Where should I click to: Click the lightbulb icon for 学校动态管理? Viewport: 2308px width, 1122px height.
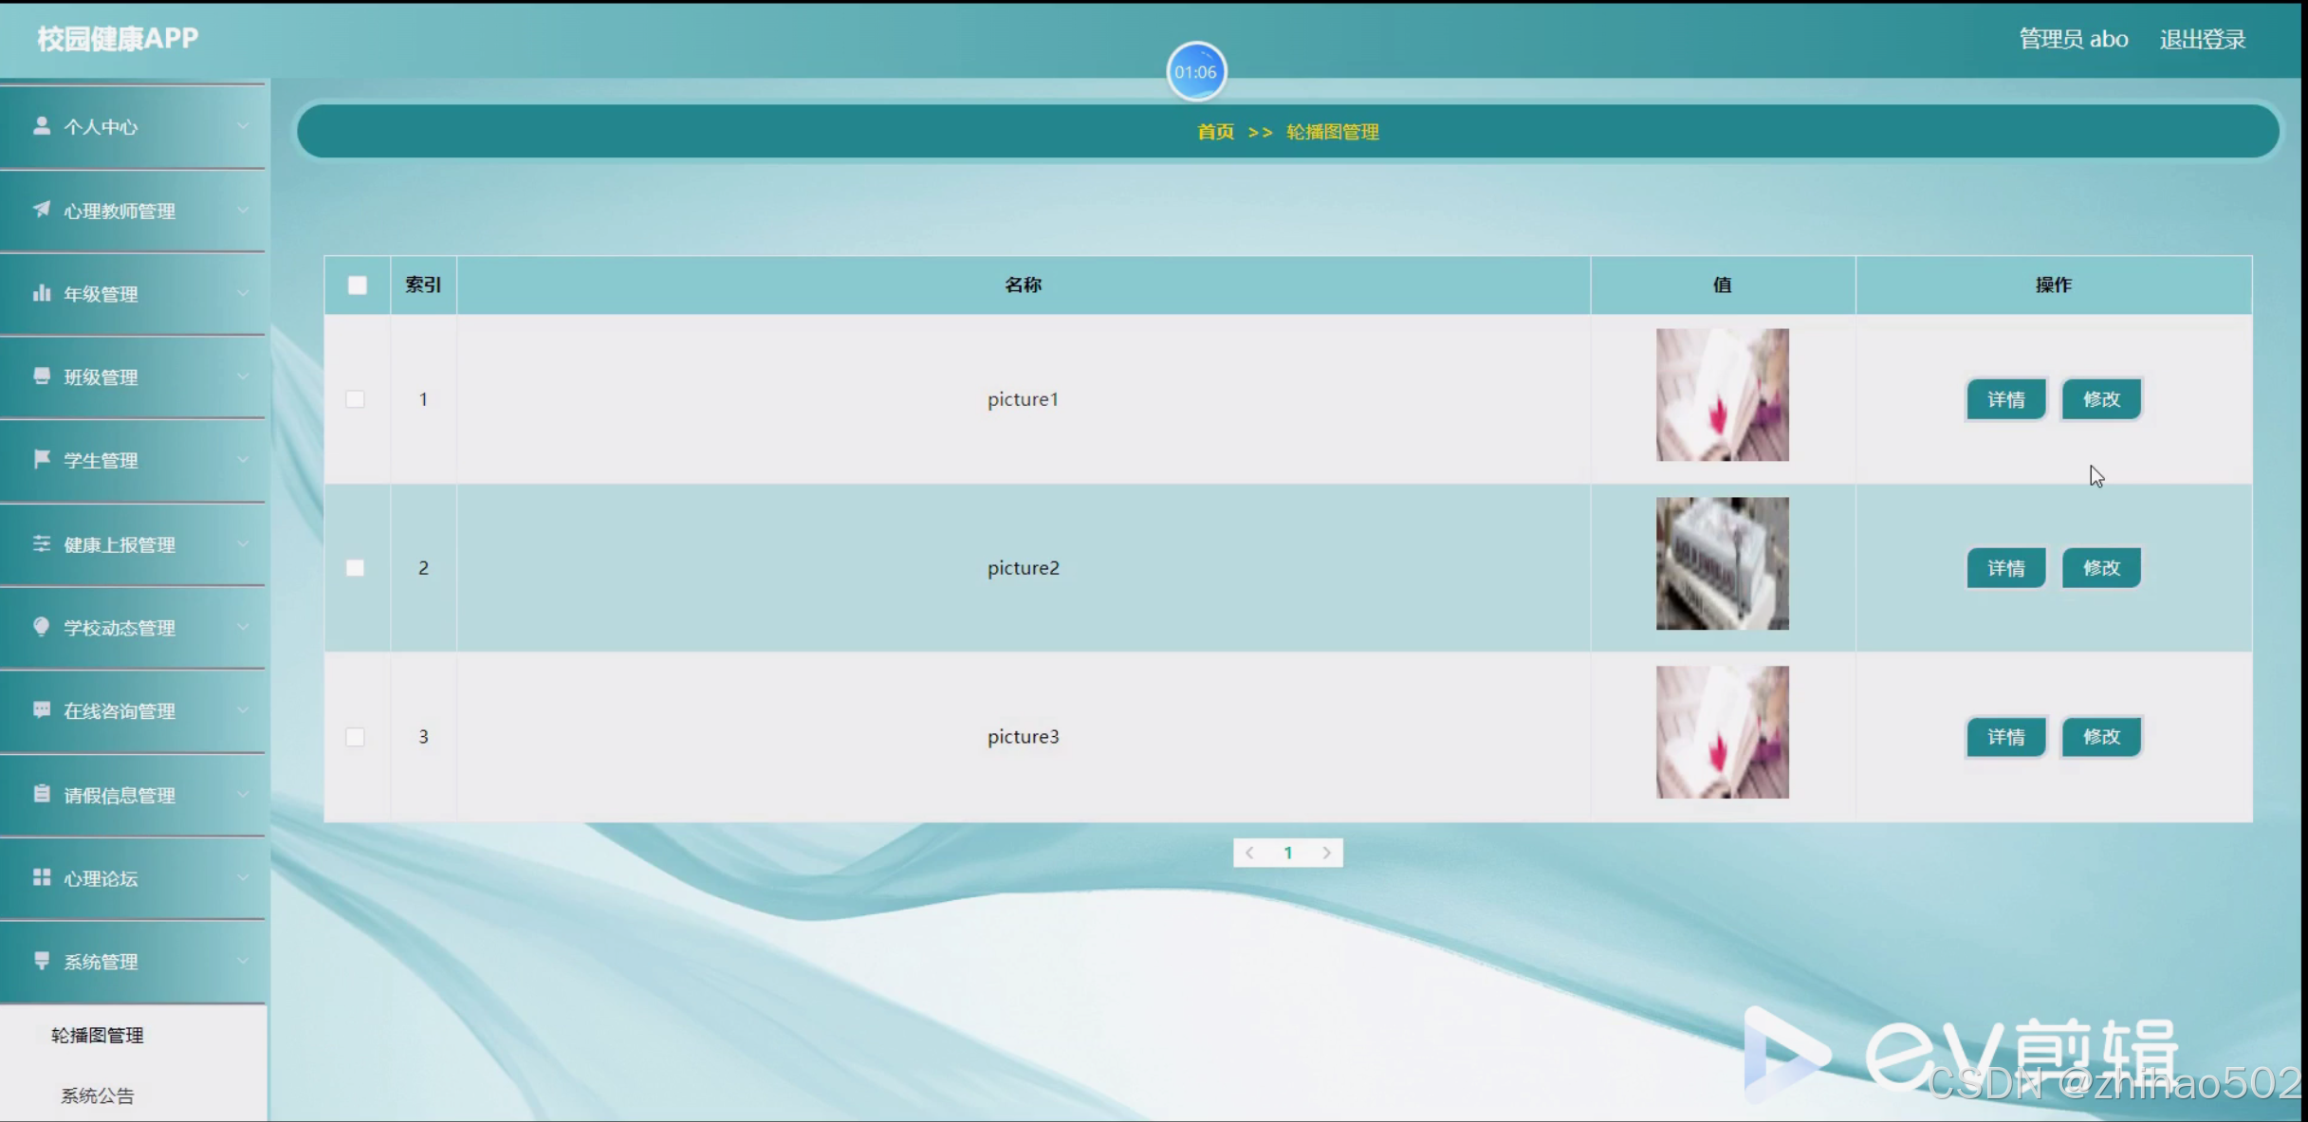(41, 626)
